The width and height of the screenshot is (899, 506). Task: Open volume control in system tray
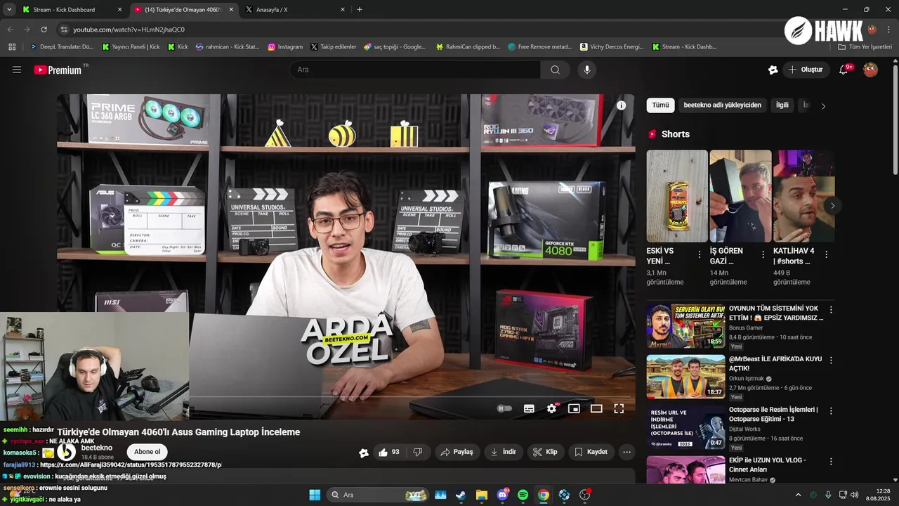click(x=855, y=495)
